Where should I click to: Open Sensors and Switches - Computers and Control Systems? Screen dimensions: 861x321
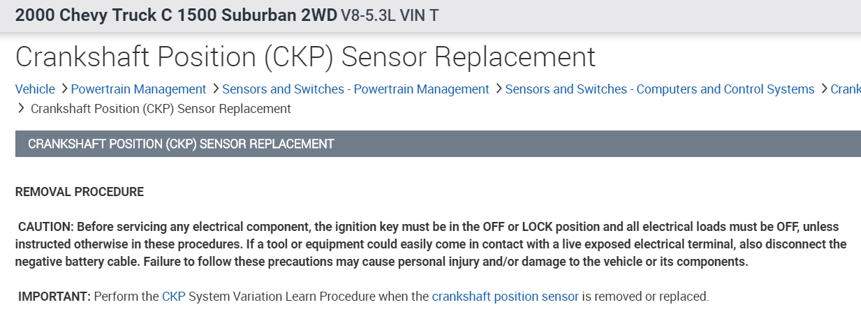point(659,89)
